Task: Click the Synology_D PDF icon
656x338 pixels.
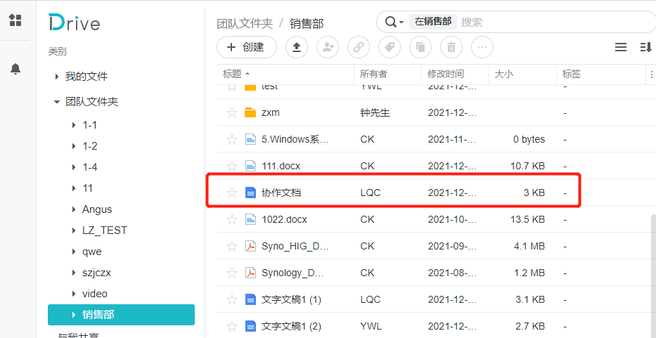Action: 250,273
